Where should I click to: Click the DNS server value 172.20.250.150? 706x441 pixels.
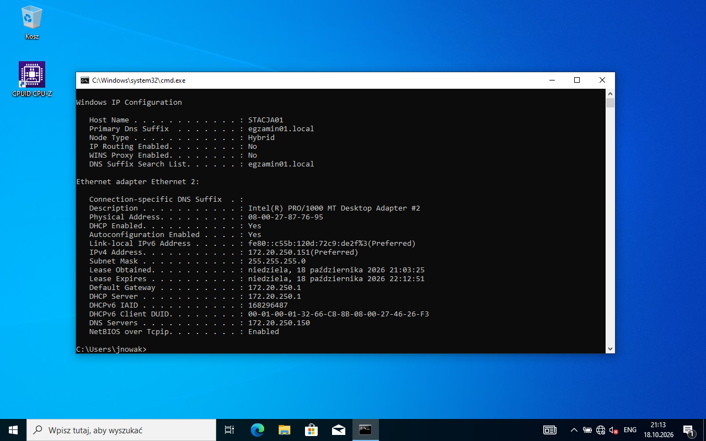click(x=279, y=323)
